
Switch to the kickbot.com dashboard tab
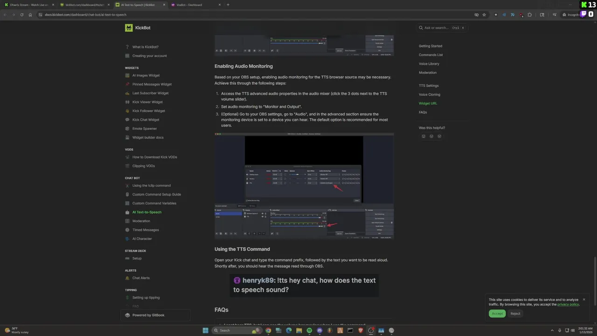84,5
